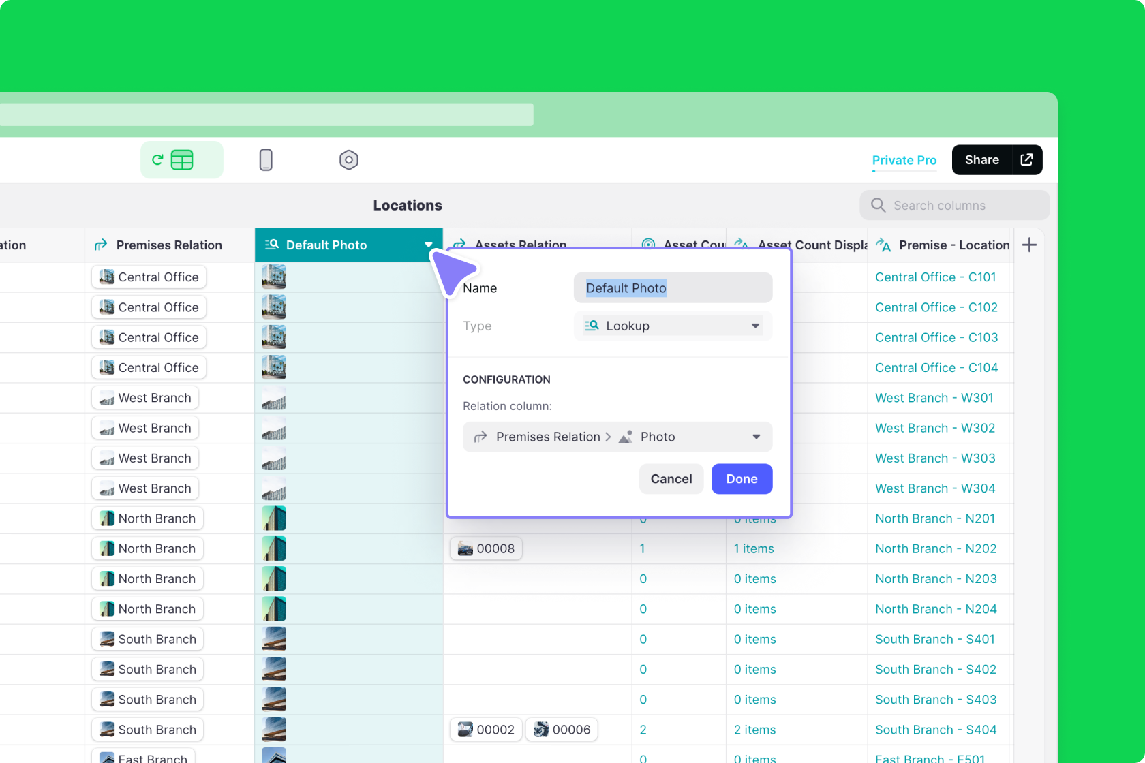
Task: Select the table grid view icon
Action: click(181, 159)
